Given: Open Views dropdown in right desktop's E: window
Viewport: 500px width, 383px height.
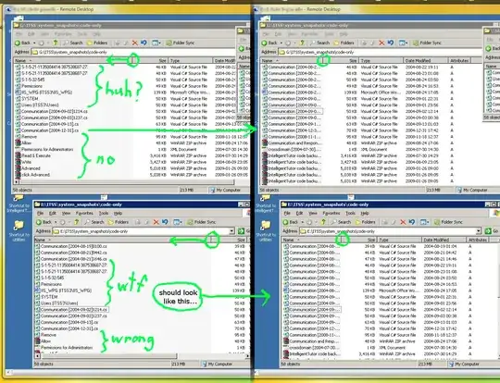Looking at the screenshot, I should (425, 222).
